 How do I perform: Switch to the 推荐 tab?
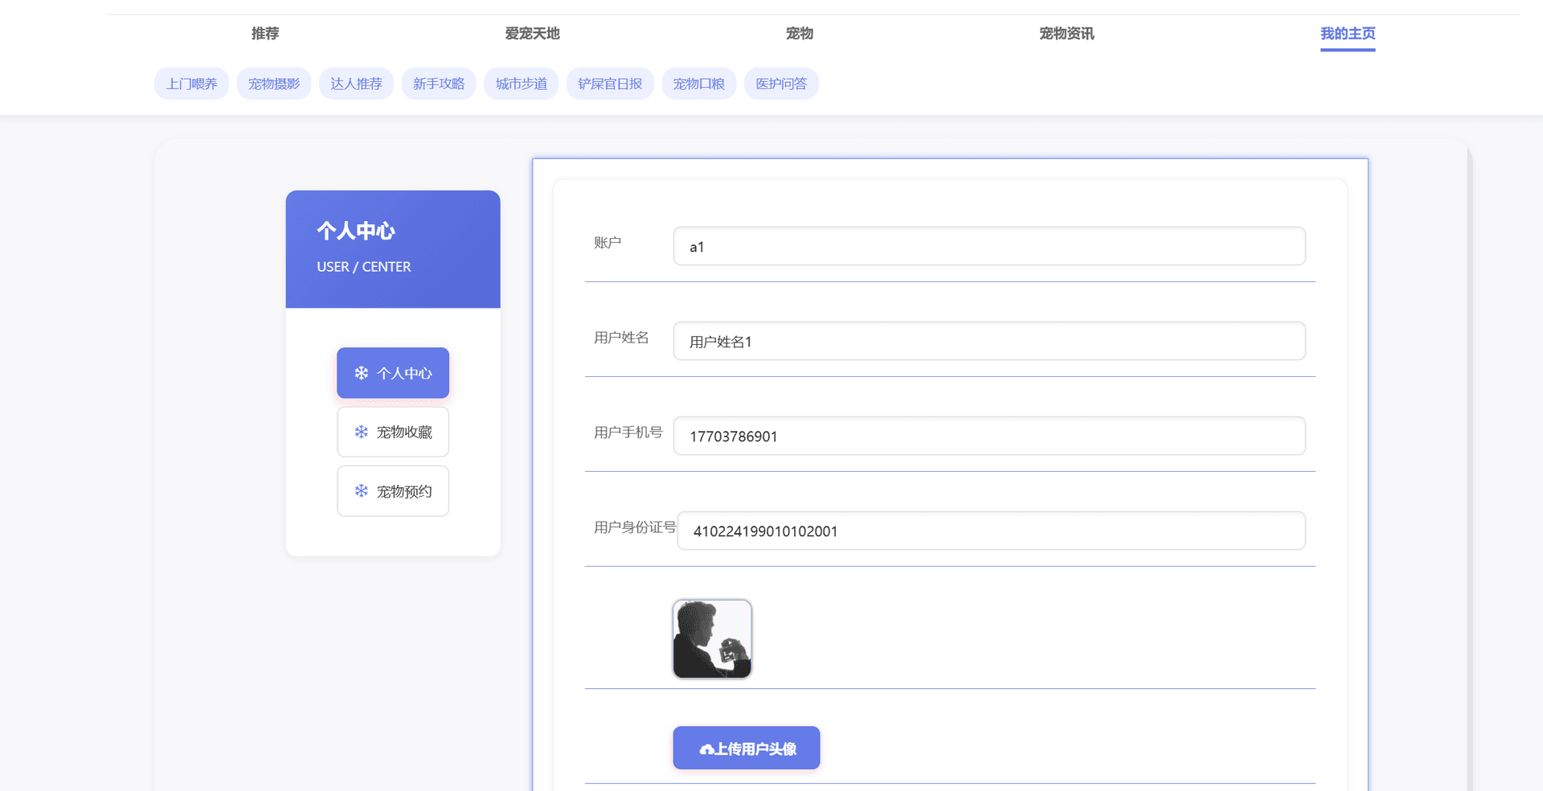coord(264,34)
